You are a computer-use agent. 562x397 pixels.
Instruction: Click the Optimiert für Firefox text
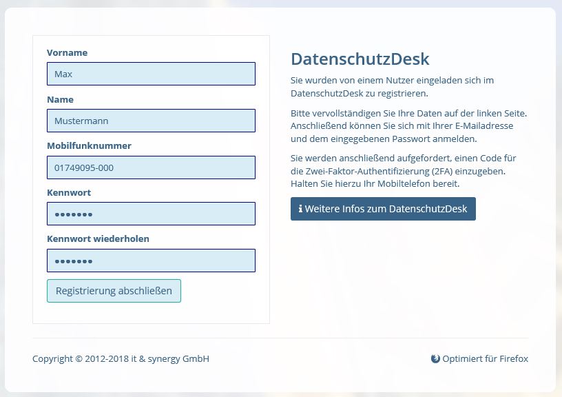[x=485, y=358]
